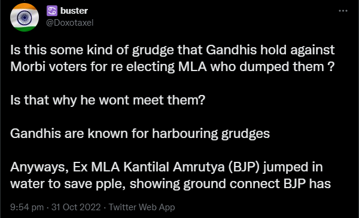Click the Indian flag profile avatar
This screenshot has height=218, width=359.
25,17
